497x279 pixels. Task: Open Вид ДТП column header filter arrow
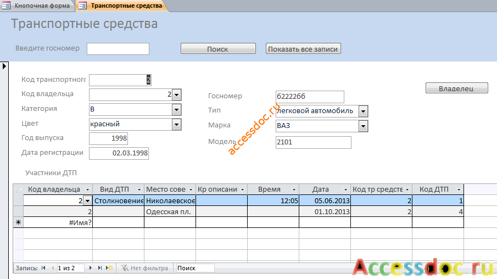139,189
